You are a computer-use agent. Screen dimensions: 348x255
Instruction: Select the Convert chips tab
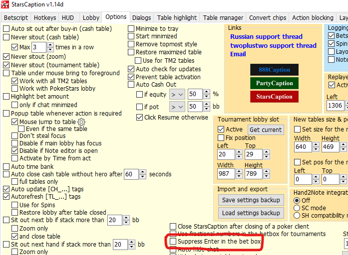(268, 18)
